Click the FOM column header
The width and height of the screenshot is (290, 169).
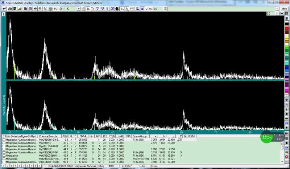coord(66,136)
